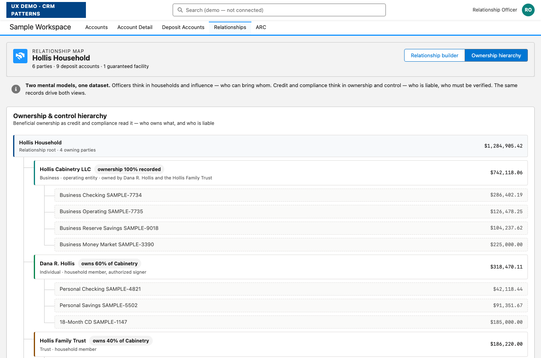Click the info icon beside Two mental models
This screenshot has width=541, height=358.
pyautogui.click(x=16, y=89)
